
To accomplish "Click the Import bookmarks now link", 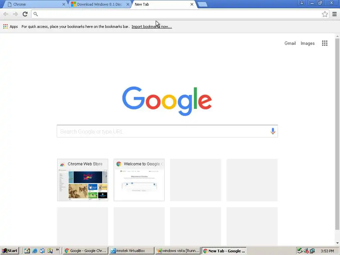I will [151, 27].
